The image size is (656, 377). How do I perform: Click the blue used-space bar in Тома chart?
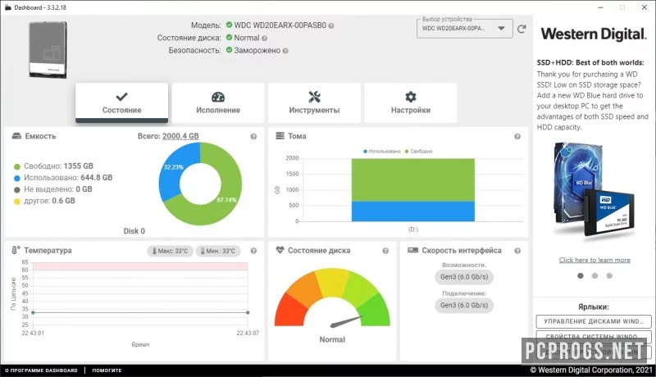(413, 211)
